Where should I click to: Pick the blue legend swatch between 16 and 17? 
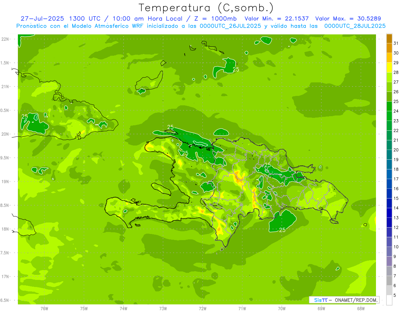click(x=389, y=184)
